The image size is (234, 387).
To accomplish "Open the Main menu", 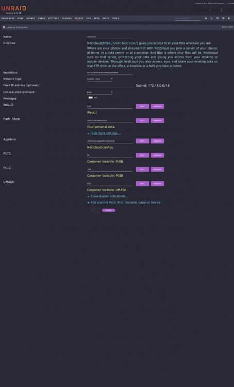I will coord(21,18).
